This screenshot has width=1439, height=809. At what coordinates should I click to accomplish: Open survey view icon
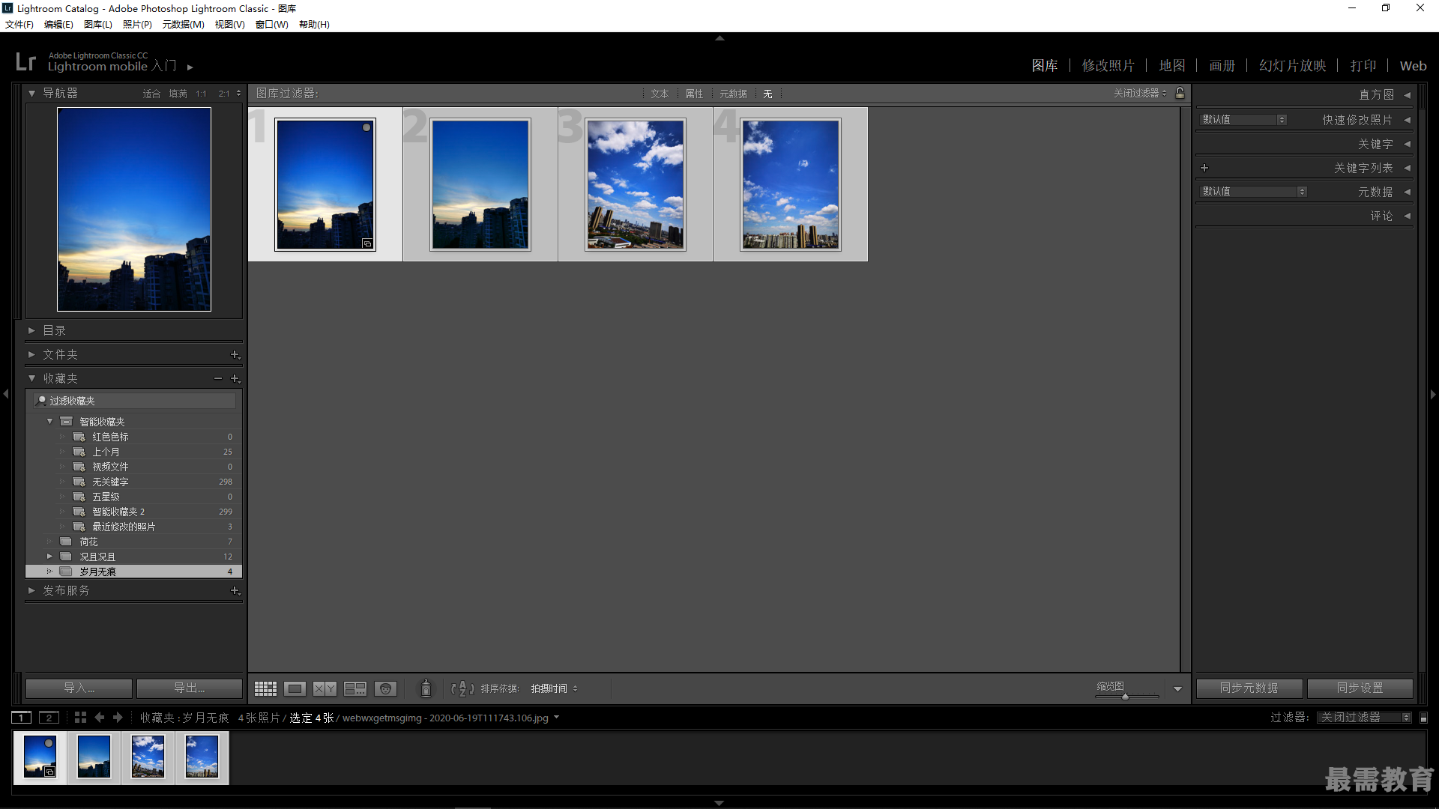click(355, 688)
